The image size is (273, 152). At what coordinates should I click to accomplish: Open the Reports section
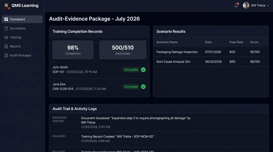tap(22, 46)
